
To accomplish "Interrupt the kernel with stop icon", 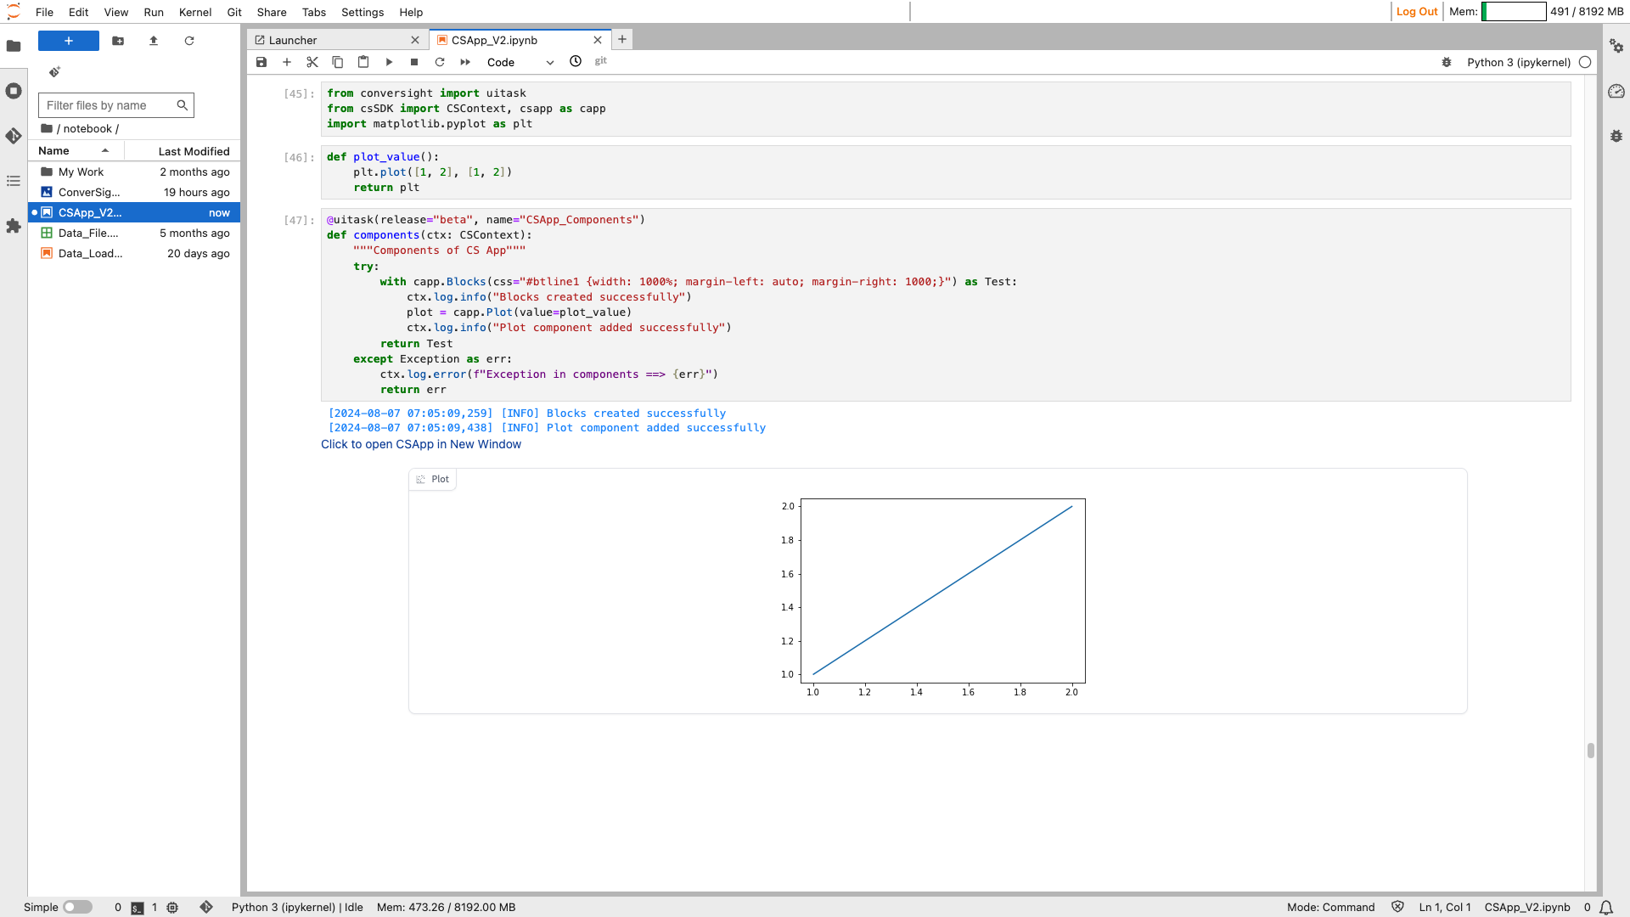I will click(x=414, y=62).
